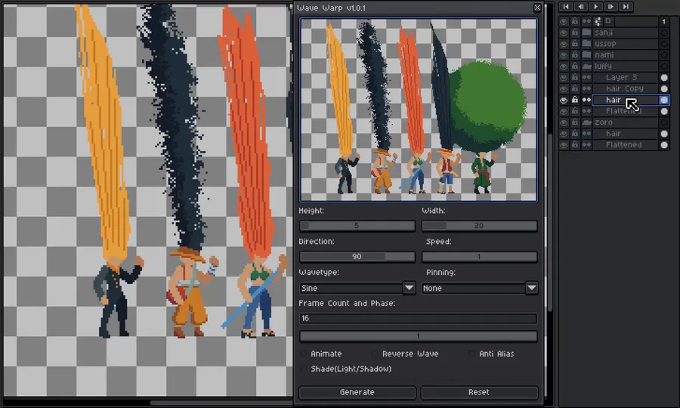Lock the hair Copy layer
The height and width of the screenshot is (408, 680).
575,89
